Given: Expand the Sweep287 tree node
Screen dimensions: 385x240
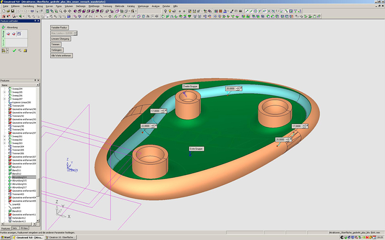Looking at the screenshot, I should 5,99.
